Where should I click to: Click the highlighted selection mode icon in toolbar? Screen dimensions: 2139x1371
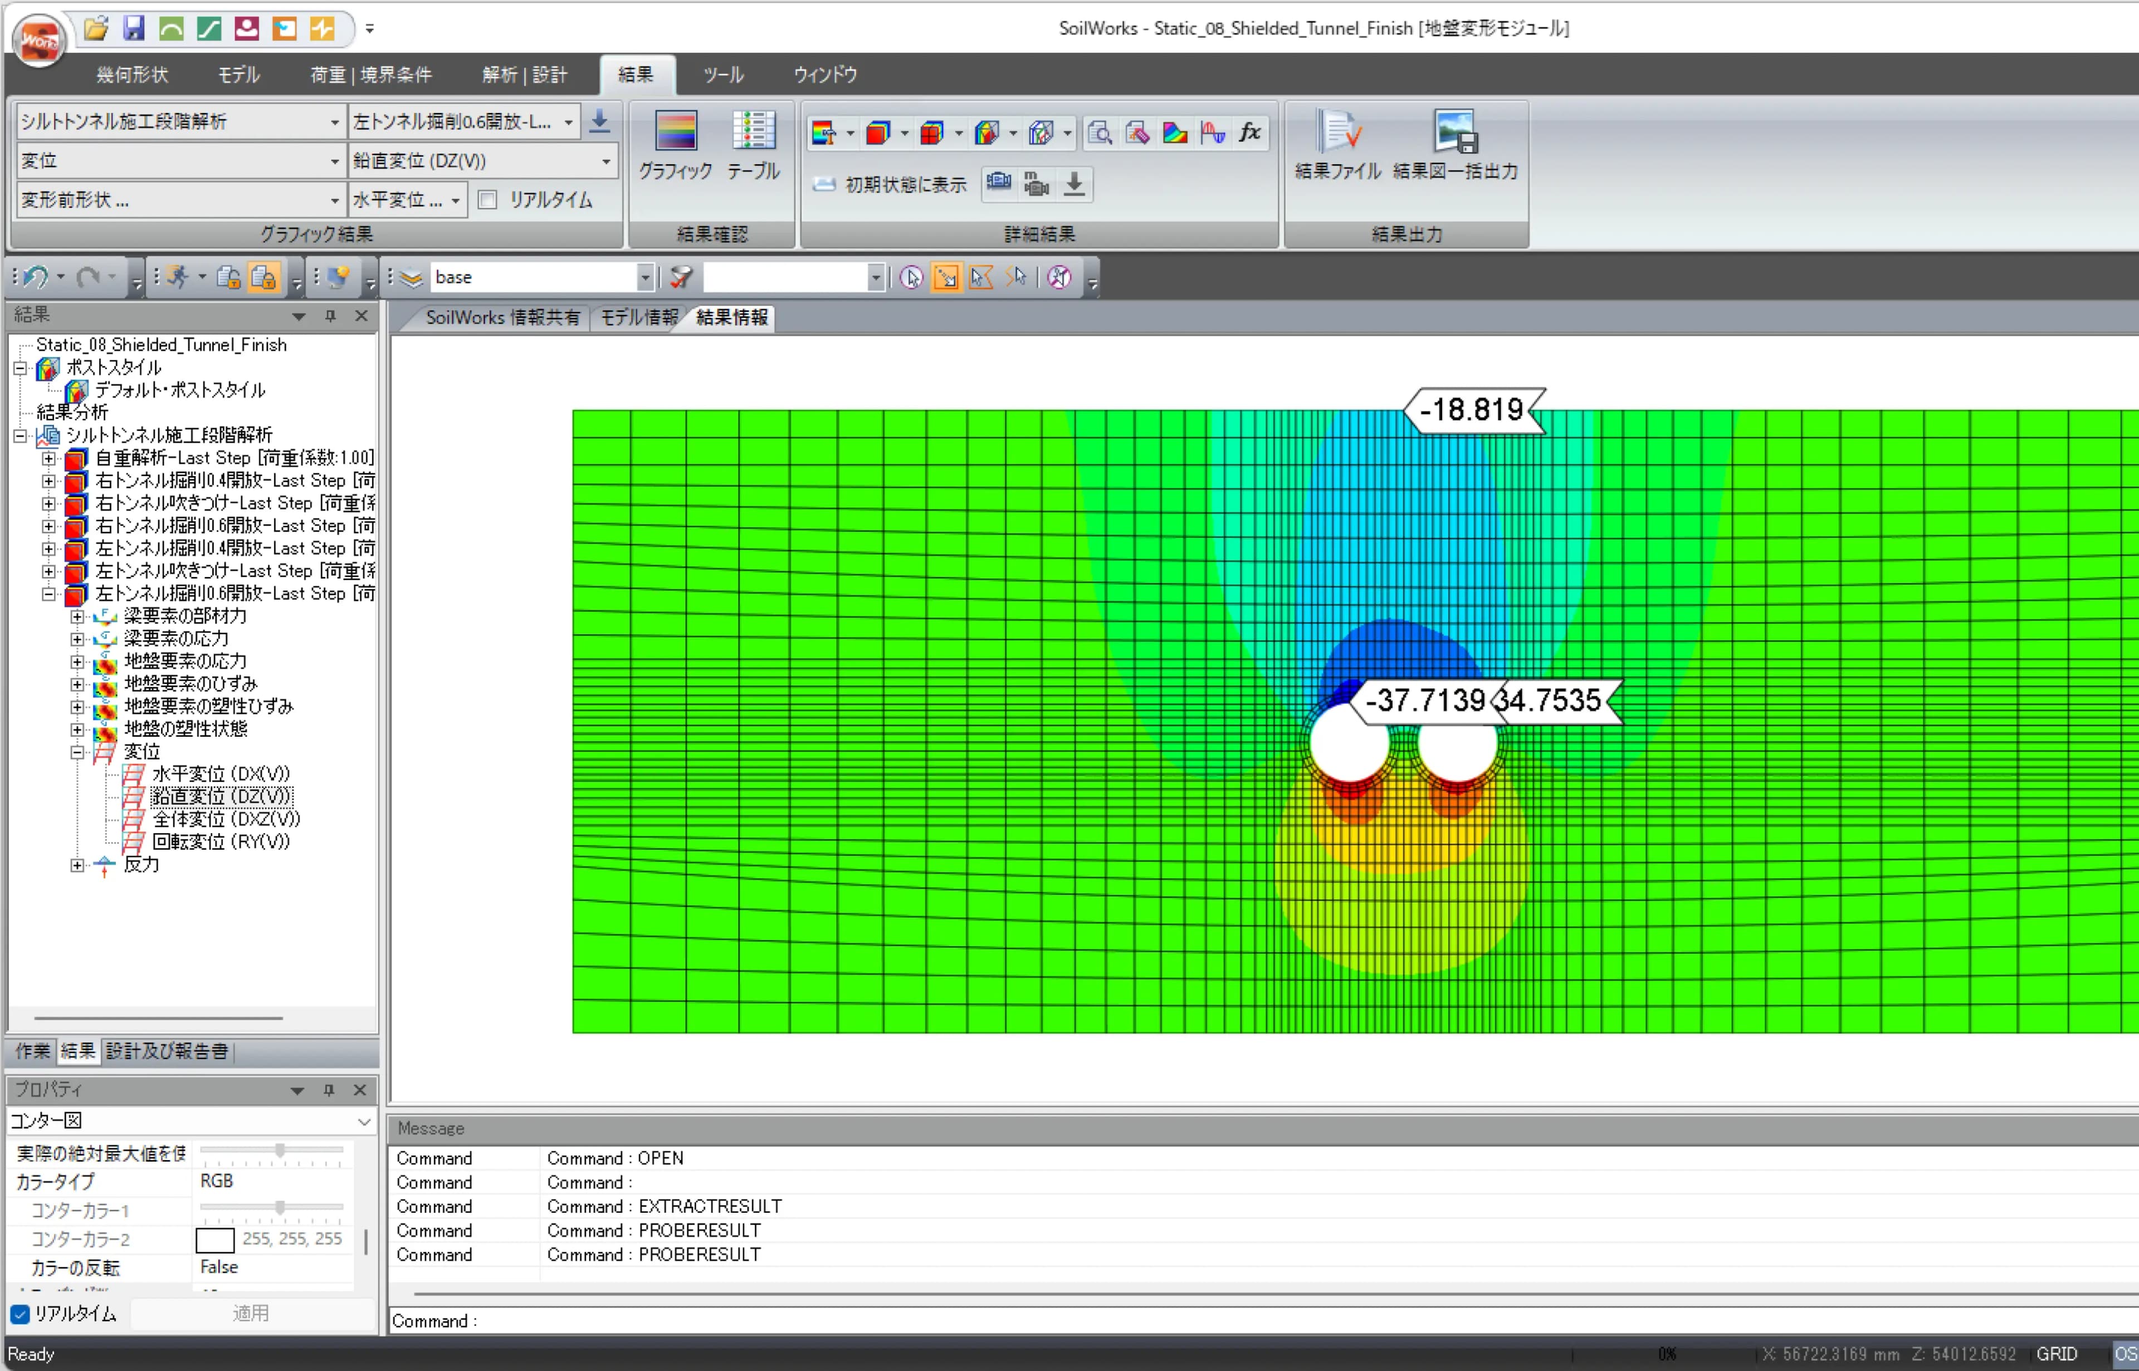[946, 277]
